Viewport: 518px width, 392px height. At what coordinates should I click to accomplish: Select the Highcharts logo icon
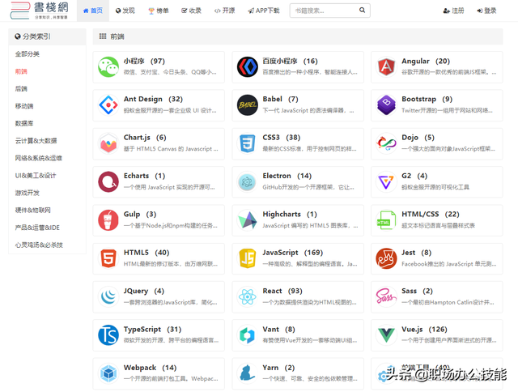[x=248, y=220]
